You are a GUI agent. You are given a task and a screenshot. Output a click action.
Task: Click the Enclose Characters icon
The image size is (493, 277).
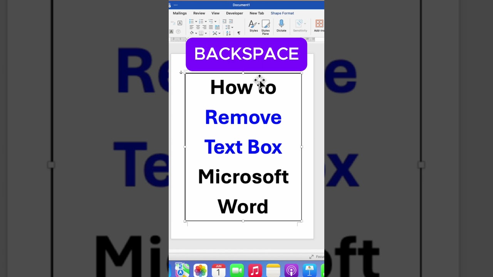pos(178,32)
